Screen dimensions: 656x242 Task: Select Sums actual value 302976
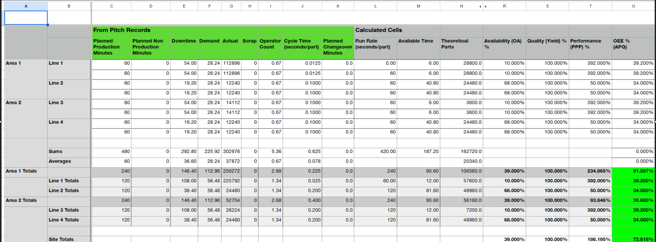point(231,152)
